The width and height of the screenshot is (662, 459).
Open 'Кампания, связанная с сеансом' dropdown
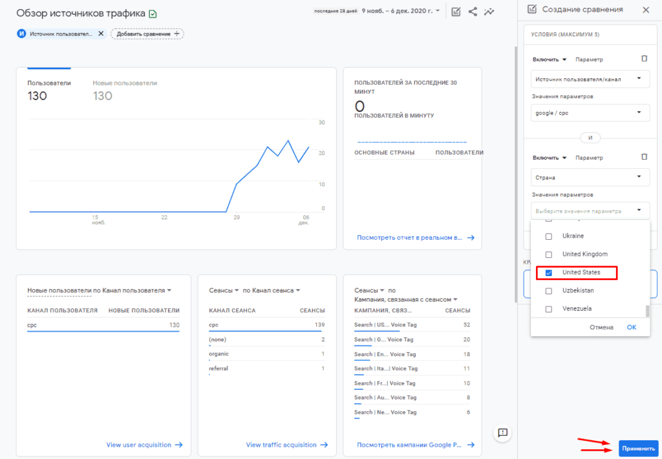tap(406, 299)
